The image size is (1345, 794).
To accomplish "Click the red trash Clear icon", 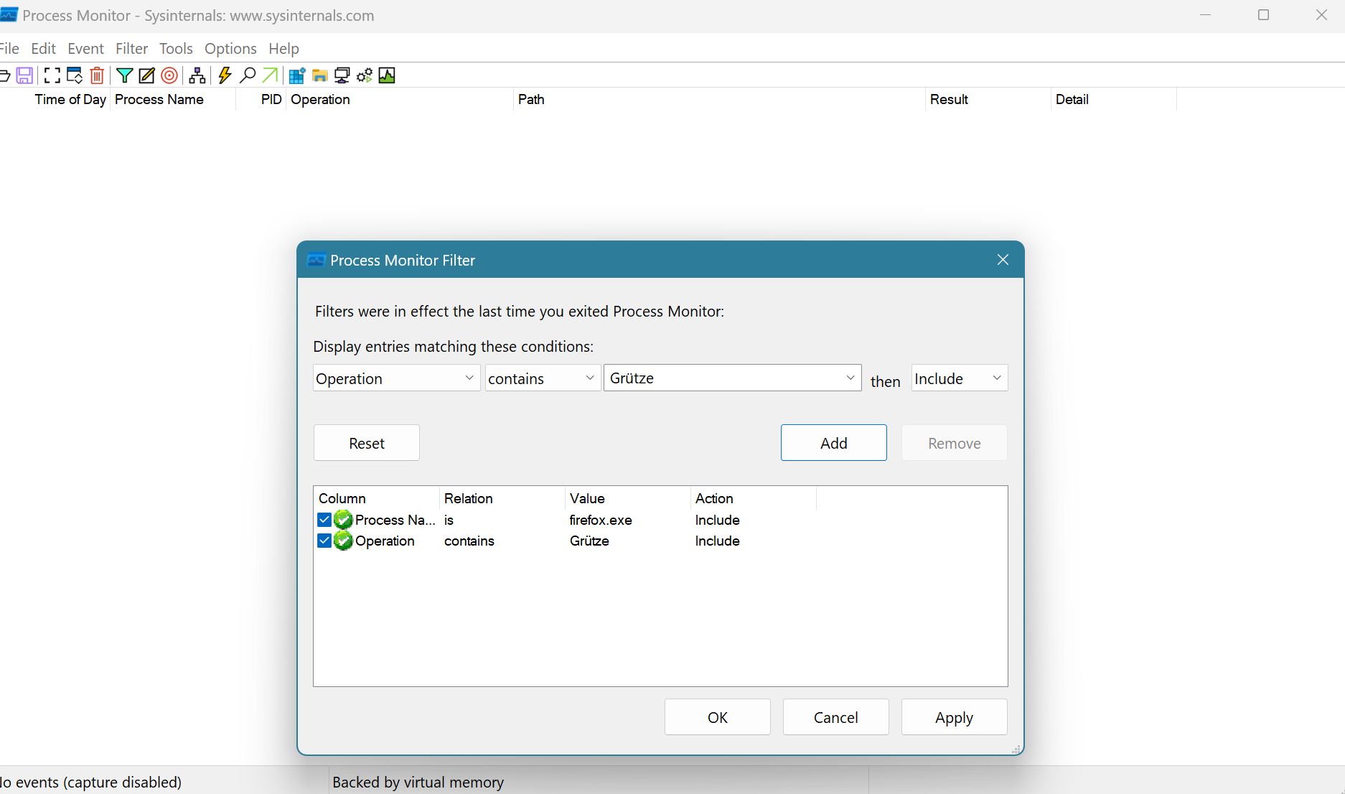I will click(97, 75).
